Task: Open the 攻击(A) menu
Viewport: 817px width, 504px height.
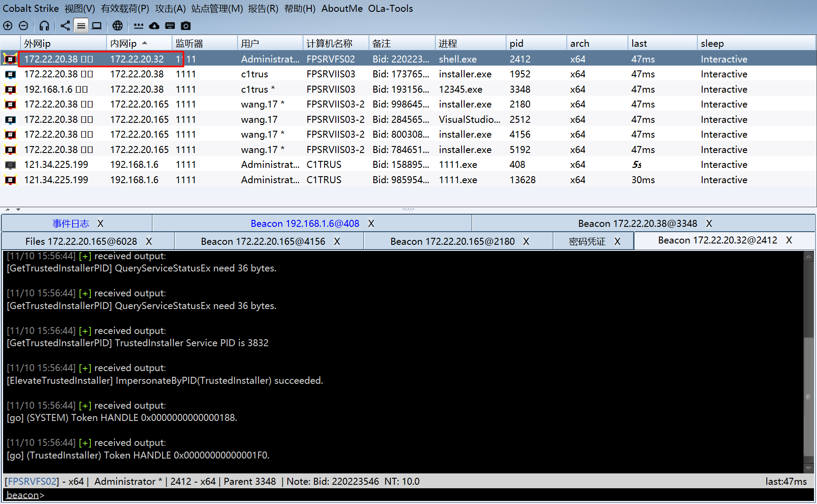Action: coord(169,8)
